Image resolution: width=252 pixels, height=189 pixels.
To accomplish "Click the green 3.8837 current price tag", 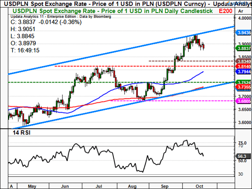I will 243,49.
